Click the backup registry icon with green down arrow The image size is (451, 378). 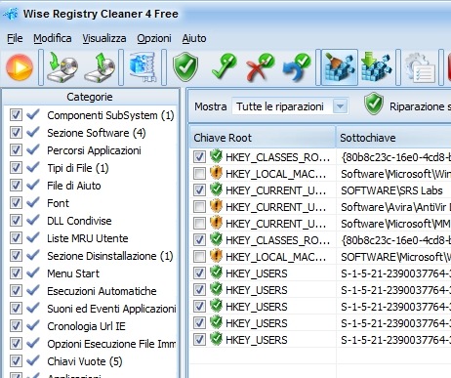[62, 67]
